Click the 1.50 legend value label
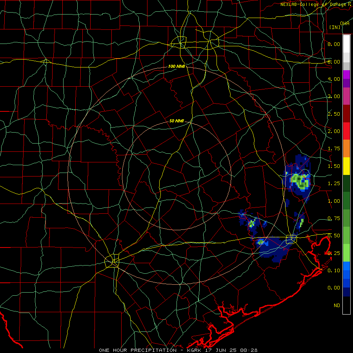Viewport: 353px width, 353px height. [x=334, y=166]
